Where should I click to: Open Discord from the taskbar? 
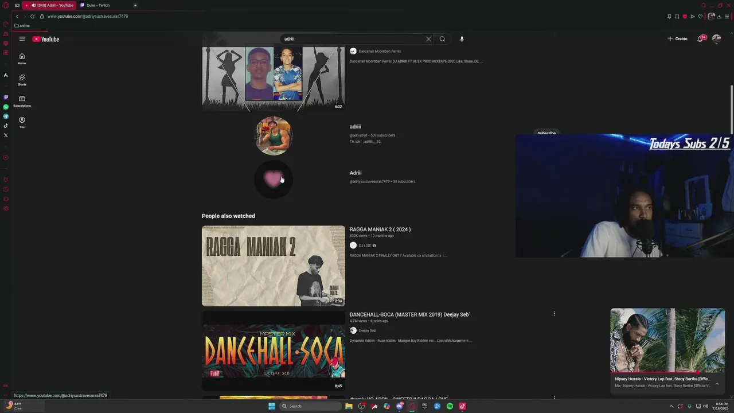tap(399, 406)
